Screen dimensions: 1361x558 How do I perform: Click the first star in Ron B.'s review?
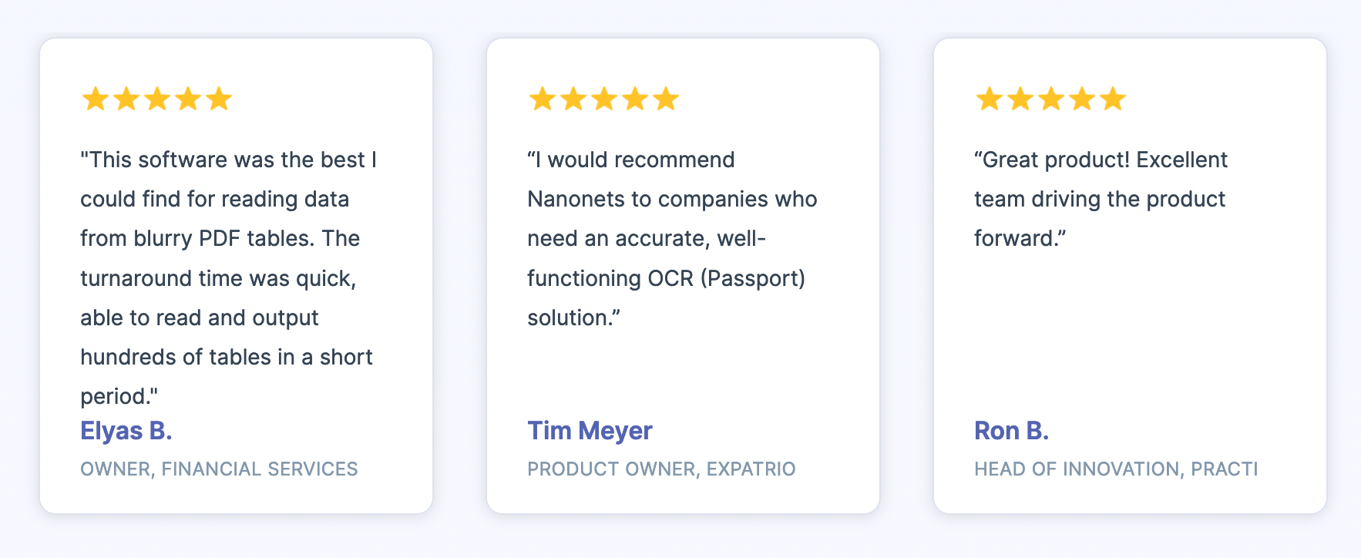coord(990,99)
